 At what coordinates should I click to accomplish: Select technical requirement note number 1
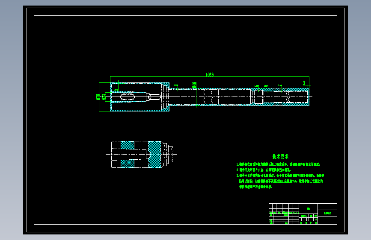click(279, 164)
